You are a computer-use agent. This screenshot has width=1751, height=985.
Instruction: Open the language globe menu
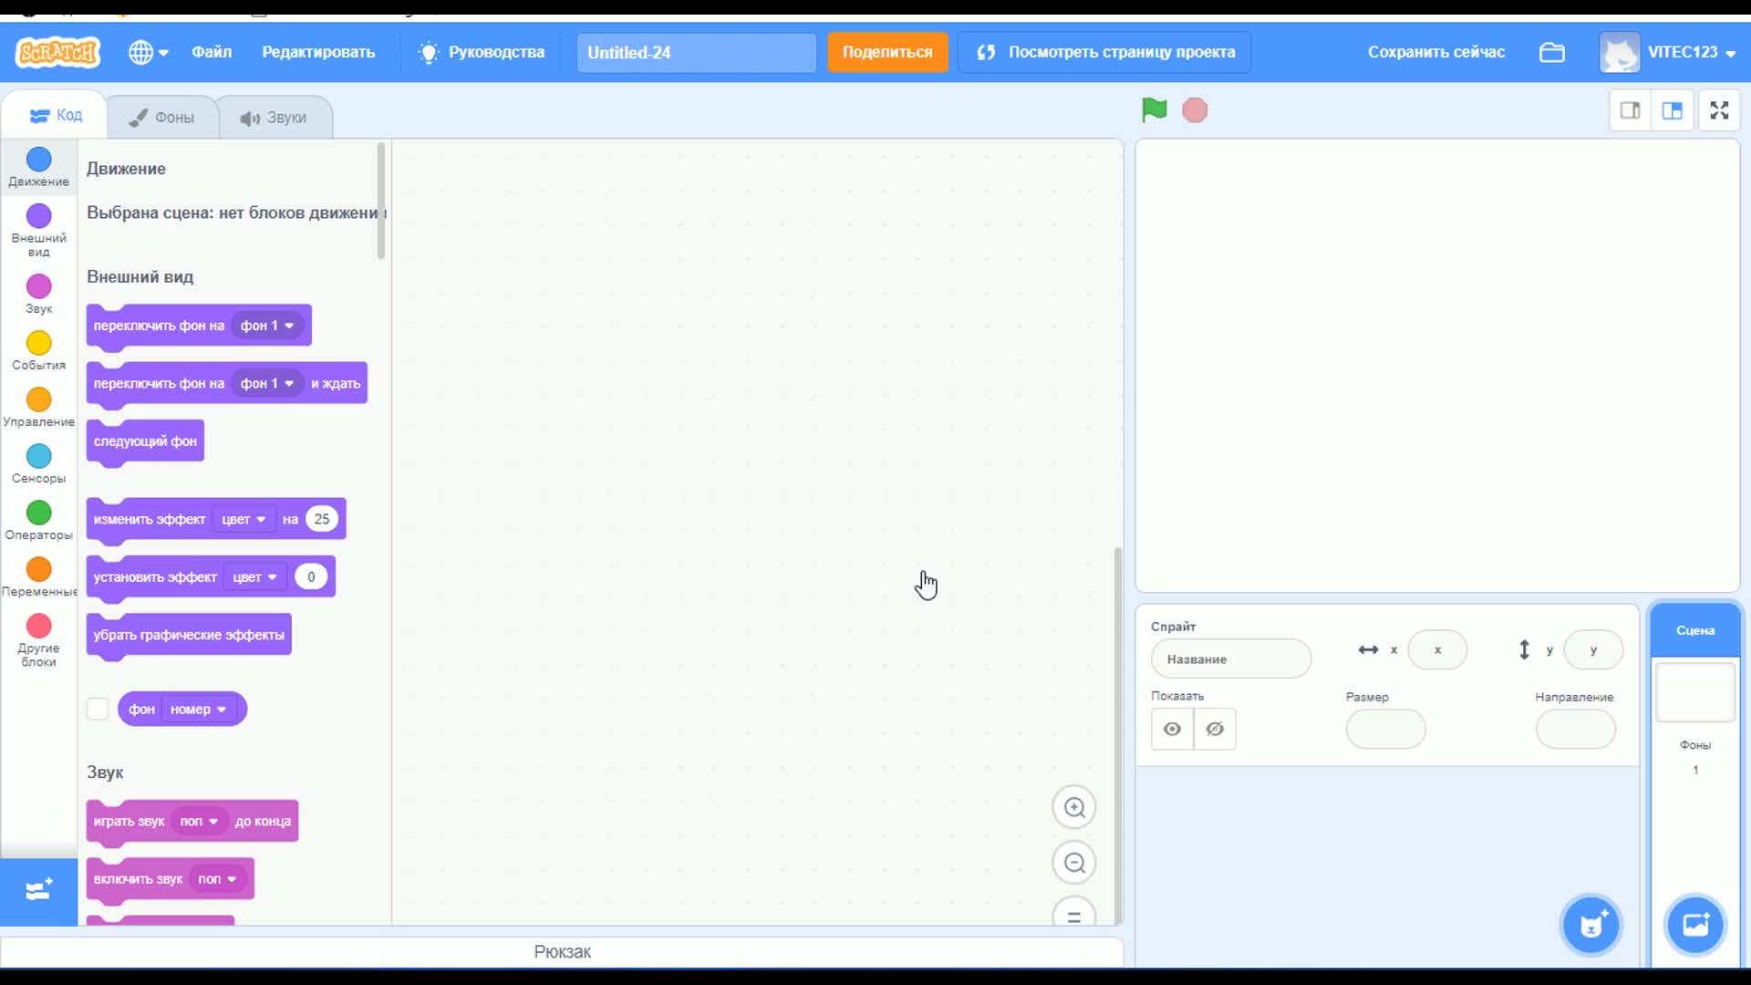point(148,52)
